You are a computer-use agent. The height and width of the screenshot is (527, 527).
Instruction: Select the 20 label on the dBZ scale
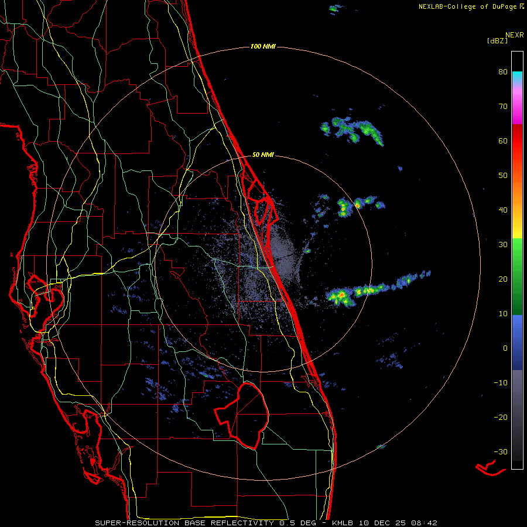click(x=503, y=279)
